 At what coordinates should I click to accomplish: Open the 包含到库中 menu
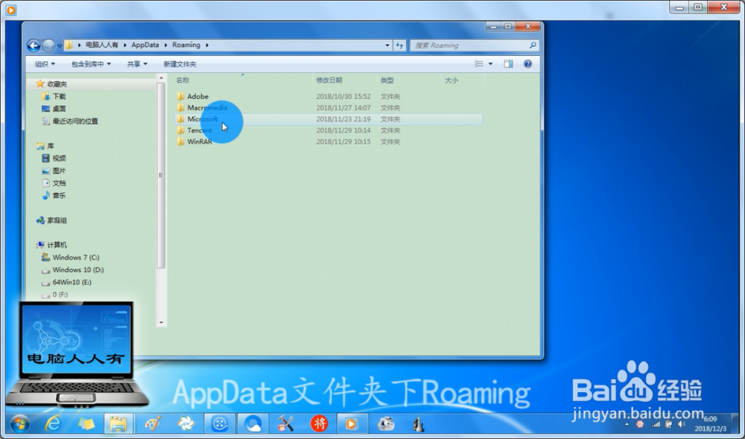(91, 63)
